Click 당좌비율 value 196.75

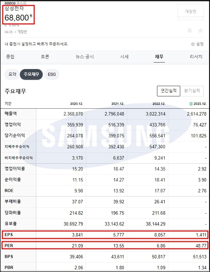click(118, 213)
